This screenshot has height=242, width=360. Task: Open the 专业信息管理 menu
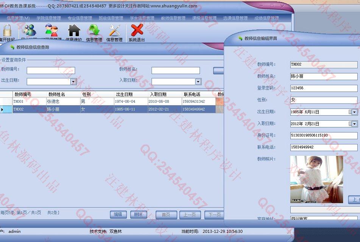pos(79,18)
